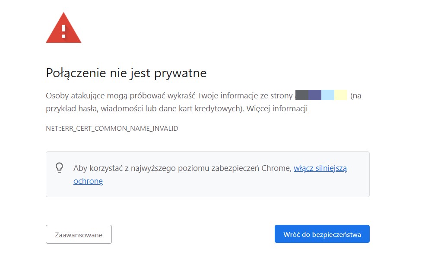This screenshot has width=425, height=274.
Task: Click the lightbulb tip icon
Action: (60, 167)
